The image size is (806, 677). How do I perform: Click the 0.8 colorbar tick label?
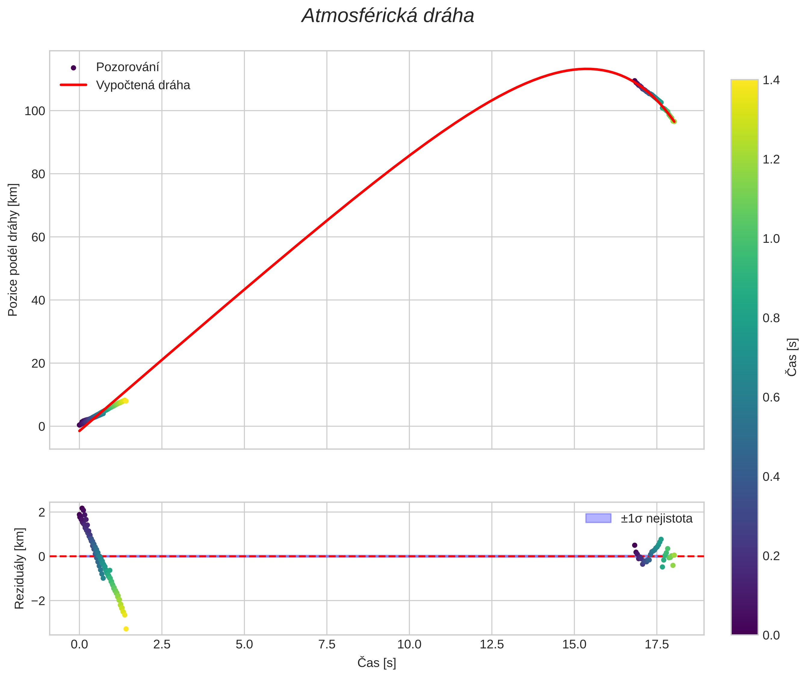tap(771, 318)
